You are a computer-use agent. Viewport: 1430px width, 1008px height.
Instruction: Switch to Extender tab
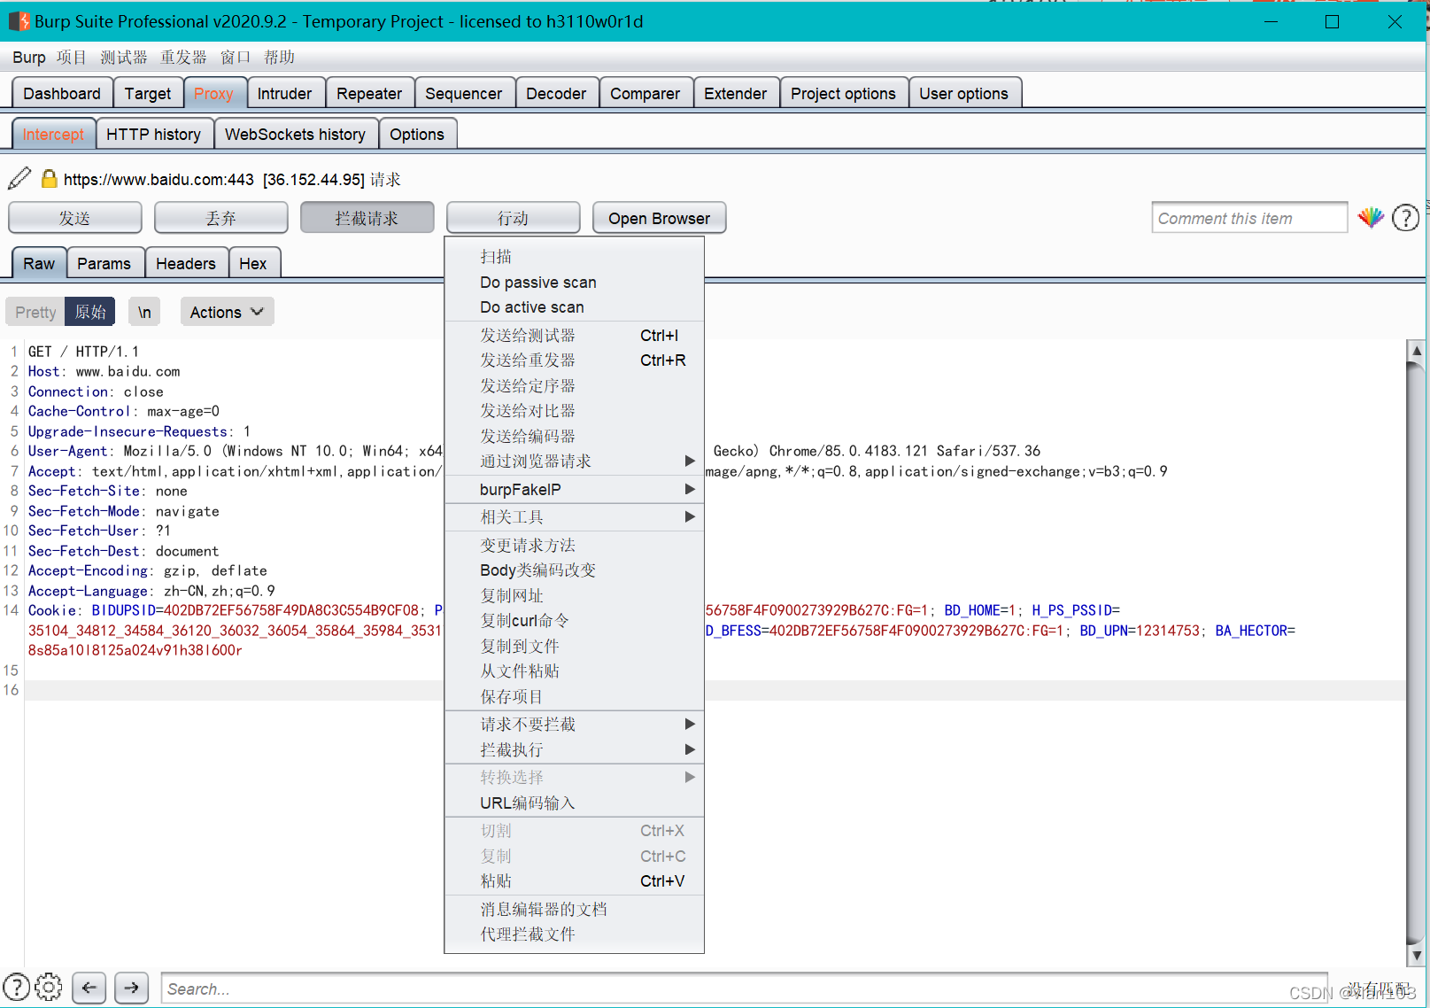736,93
